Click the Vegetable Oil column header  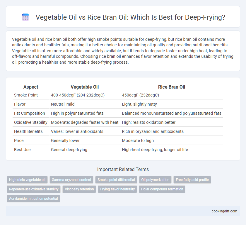coord(85,87)
